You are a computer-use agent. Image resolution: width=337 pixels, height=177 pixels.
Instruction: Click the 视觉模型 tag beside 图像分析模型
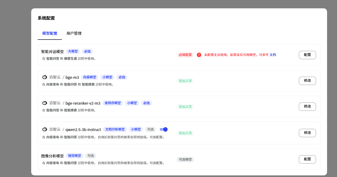coord(75,156)
